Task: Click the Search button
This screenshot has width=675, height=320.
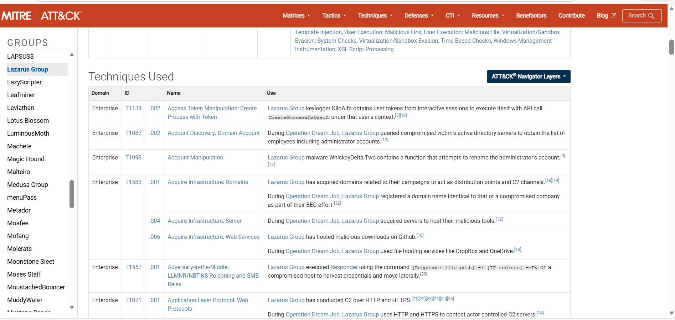Action: (641, 16)
